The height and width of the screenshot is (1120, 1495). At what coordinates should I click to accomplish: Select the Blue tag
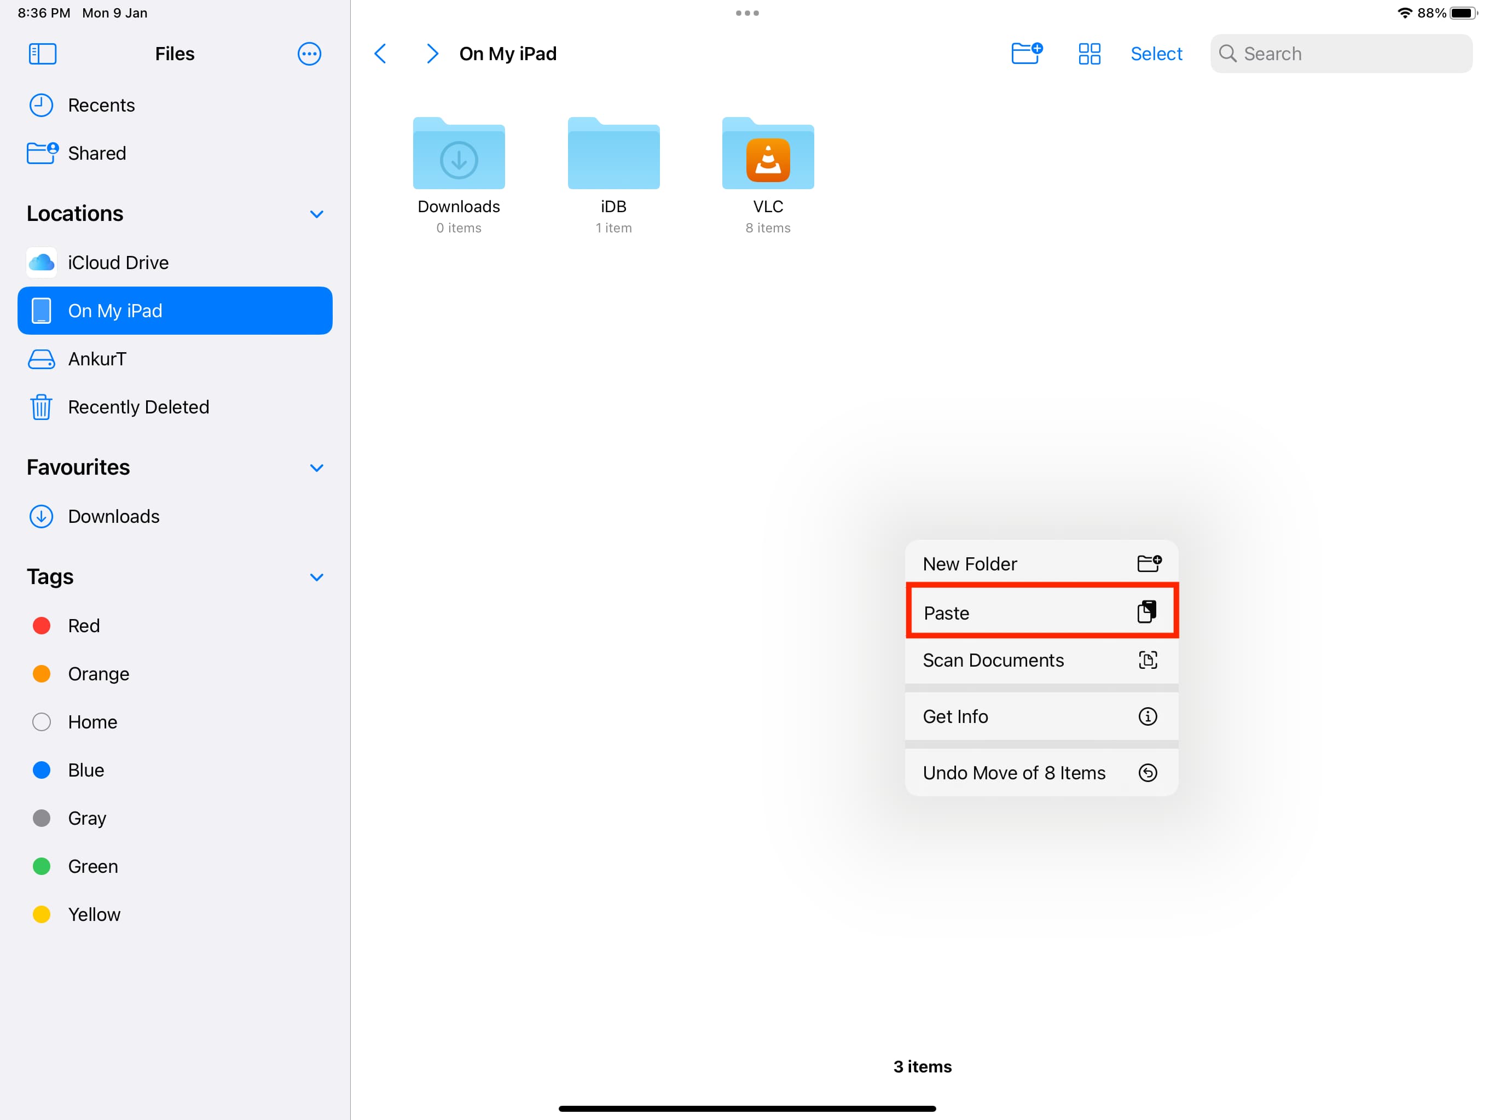[x=175, y=770]
